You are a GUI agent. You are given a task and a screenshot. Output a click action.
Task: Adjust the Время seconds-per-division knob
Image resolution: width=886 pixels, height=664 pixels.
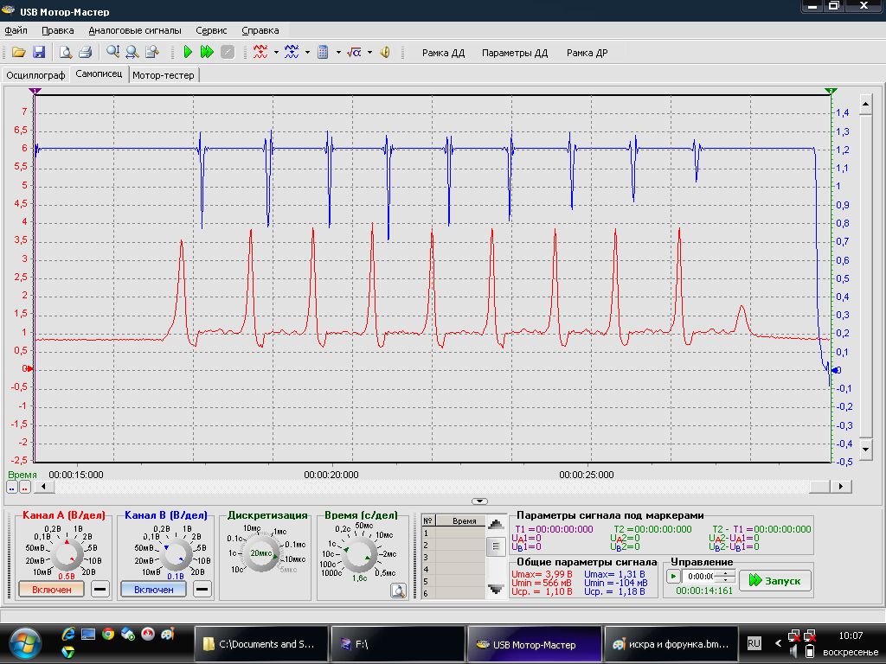360,555
